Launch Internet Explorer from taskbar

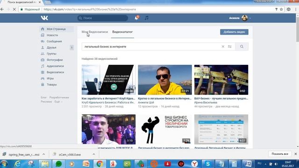(18, 164)
